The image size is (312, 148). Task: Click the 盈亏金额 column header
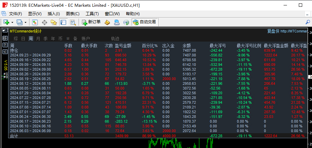(123, 46)
